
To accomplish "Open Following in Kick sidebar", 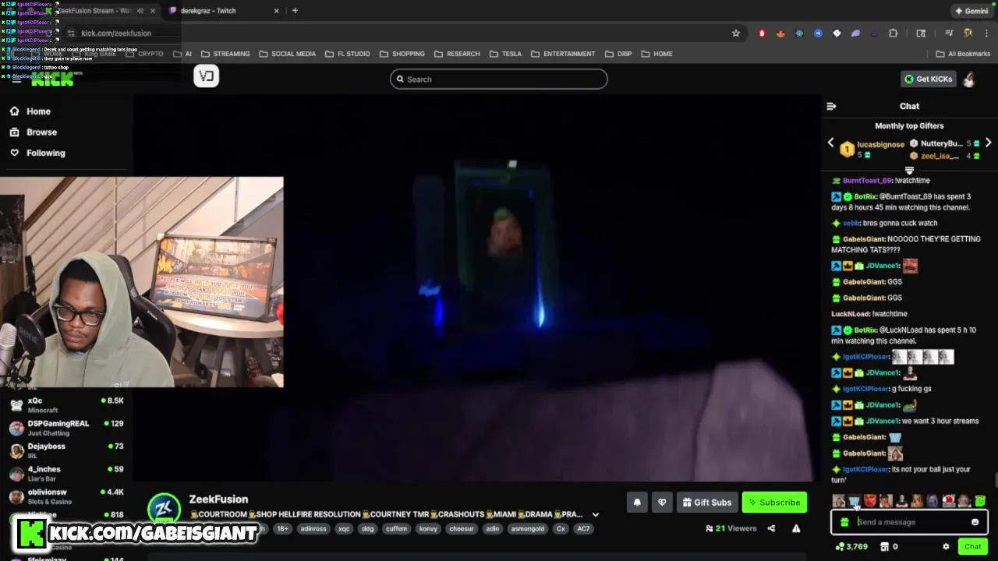I will pyautogui.click(x=37, y=153).
